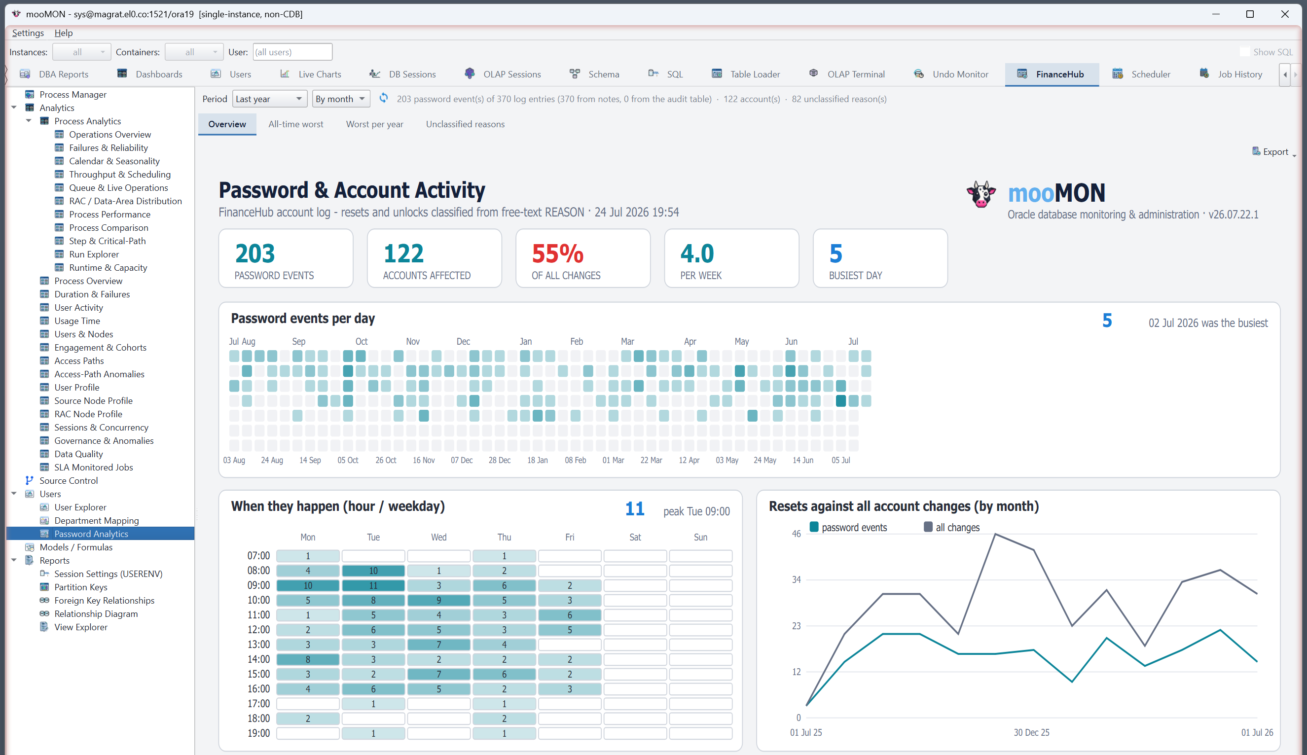1307x755 pixels.
Task: Click the Dashboards tab icon
Action: [122, 73]
